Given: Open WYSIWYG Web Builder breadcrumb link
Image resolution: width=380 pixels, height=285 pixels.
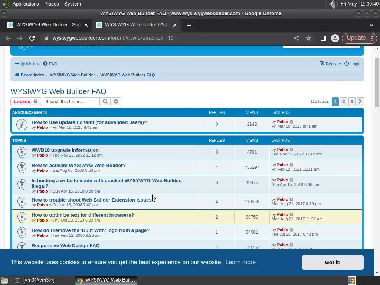Looking at the screenshot, I should [72, 75].
